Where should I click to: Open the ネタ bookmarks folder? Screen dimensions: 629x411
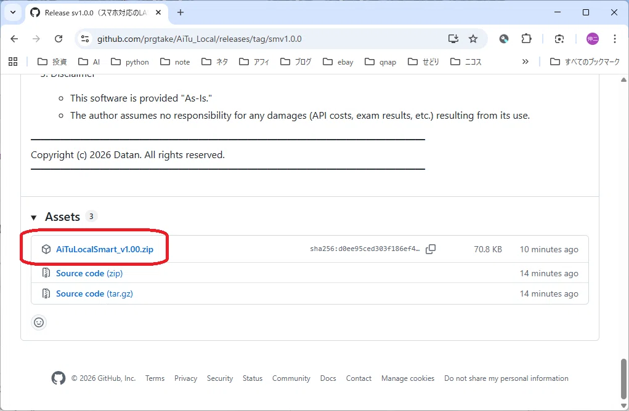click(214, 62)
